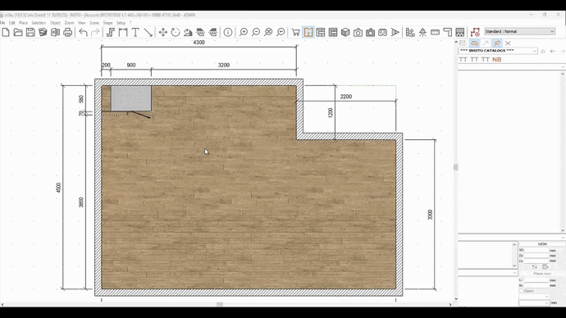This screenshot has height=318, width=566.
Task: Open the Edit menu
Action: (12, 23)
